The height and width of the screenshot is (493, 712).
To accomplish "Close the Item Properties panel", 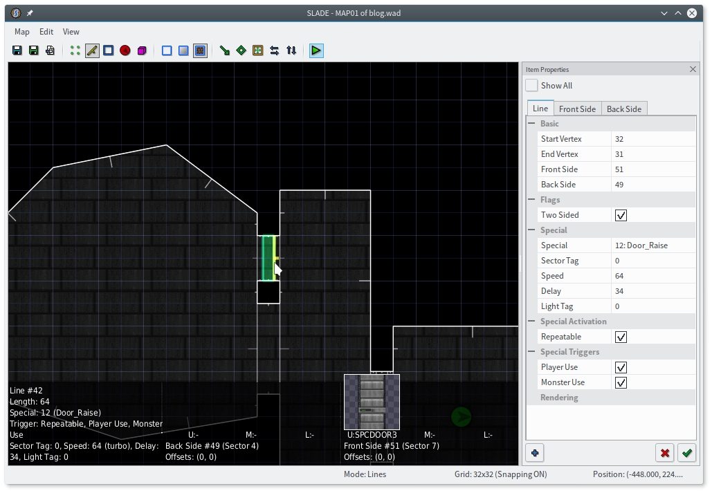I will tap(693, 69).
